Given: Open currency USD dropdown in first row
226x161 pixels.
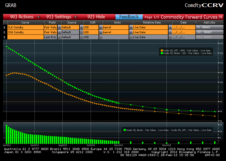Looking at the screenshot, I should pos(81,27).
